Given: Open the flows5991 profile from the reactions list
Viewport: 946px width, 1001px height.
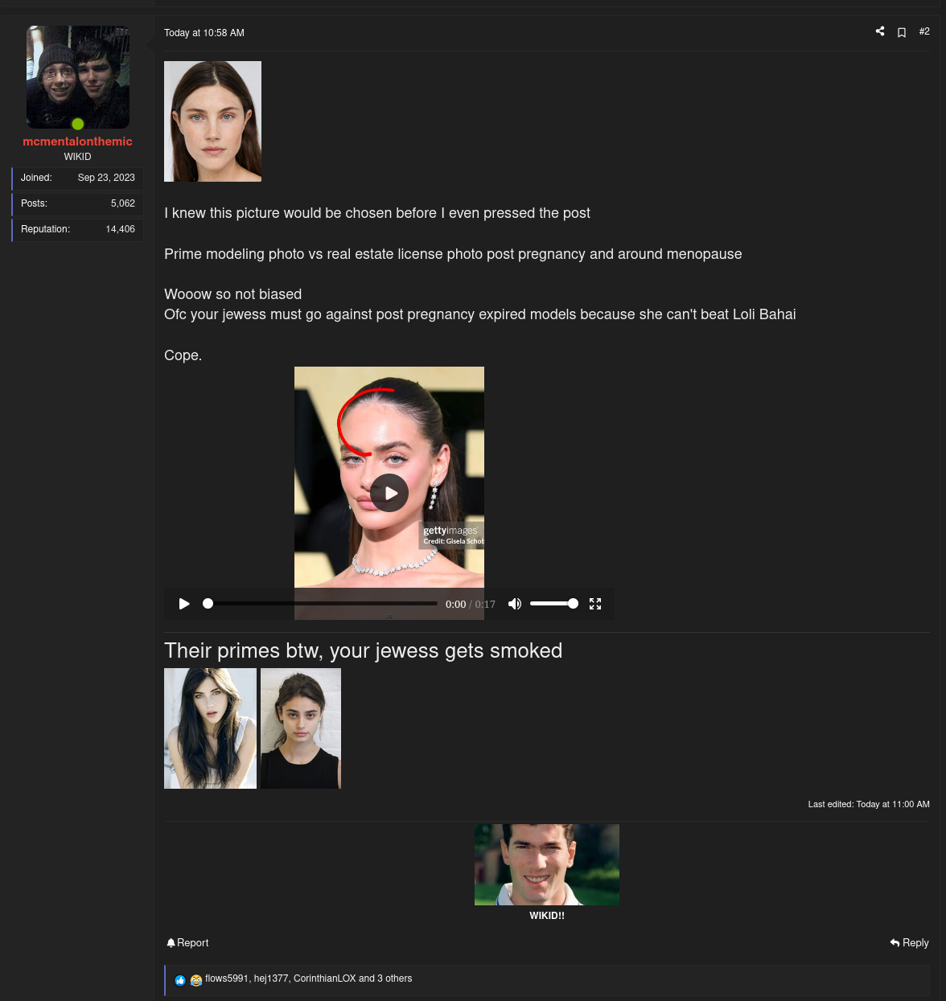Looking at the screenshot, I should coord(227,978).
